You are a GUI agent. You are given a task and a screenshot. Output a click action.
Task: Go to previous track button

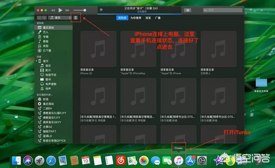click(53, 10)
